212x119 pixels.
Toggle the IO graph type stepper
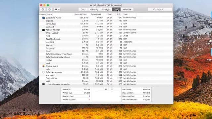click(x=112, y=89)
